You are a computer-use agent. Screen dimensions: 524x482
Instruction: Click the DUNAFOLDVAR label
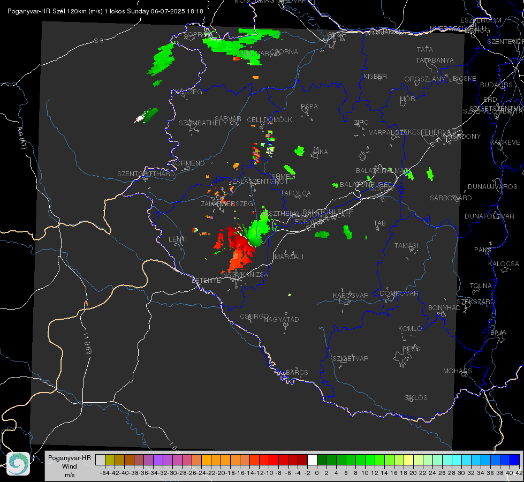489,216
